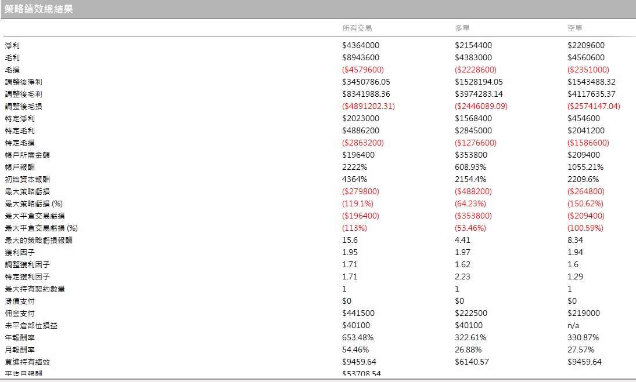The width and height of the screenshot is (636, 382).
Task: Select the 最大持有契約數量 row label
Action: (35, 289)
